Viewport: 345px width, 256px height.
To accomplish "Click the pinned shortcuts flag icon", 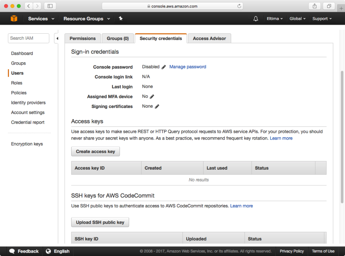I will 121,19.
